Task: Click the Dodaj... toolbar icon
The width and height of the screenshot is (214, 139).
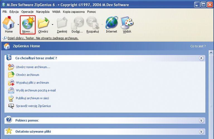Action: tap(77, 23)
